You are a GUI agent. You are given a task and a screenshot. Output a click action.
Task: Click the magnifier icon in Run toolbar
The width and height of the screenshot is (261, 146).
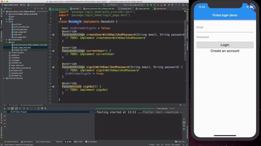45,109
